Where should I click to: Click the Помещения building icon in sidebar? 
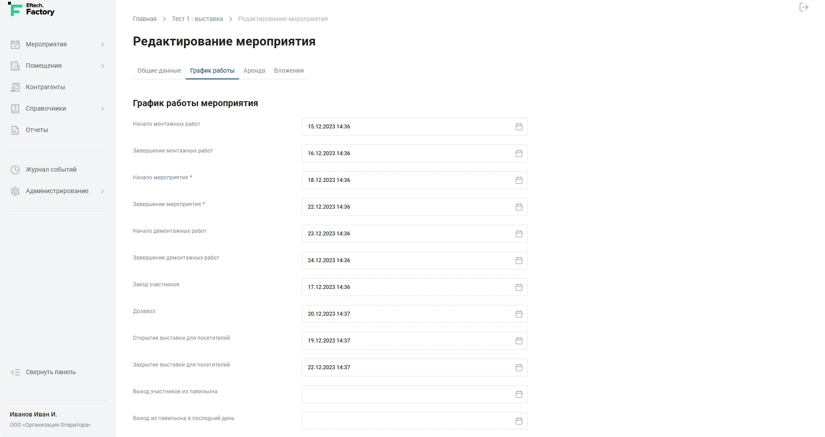[15, 66]
